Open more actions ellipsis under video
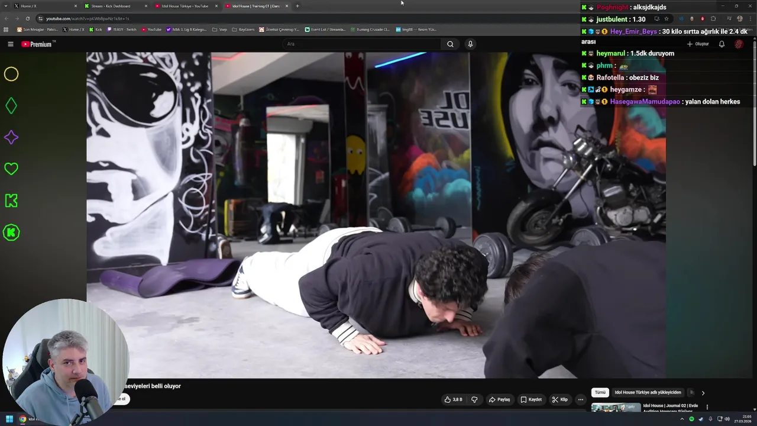757x426 pixels. pos(580,399)
